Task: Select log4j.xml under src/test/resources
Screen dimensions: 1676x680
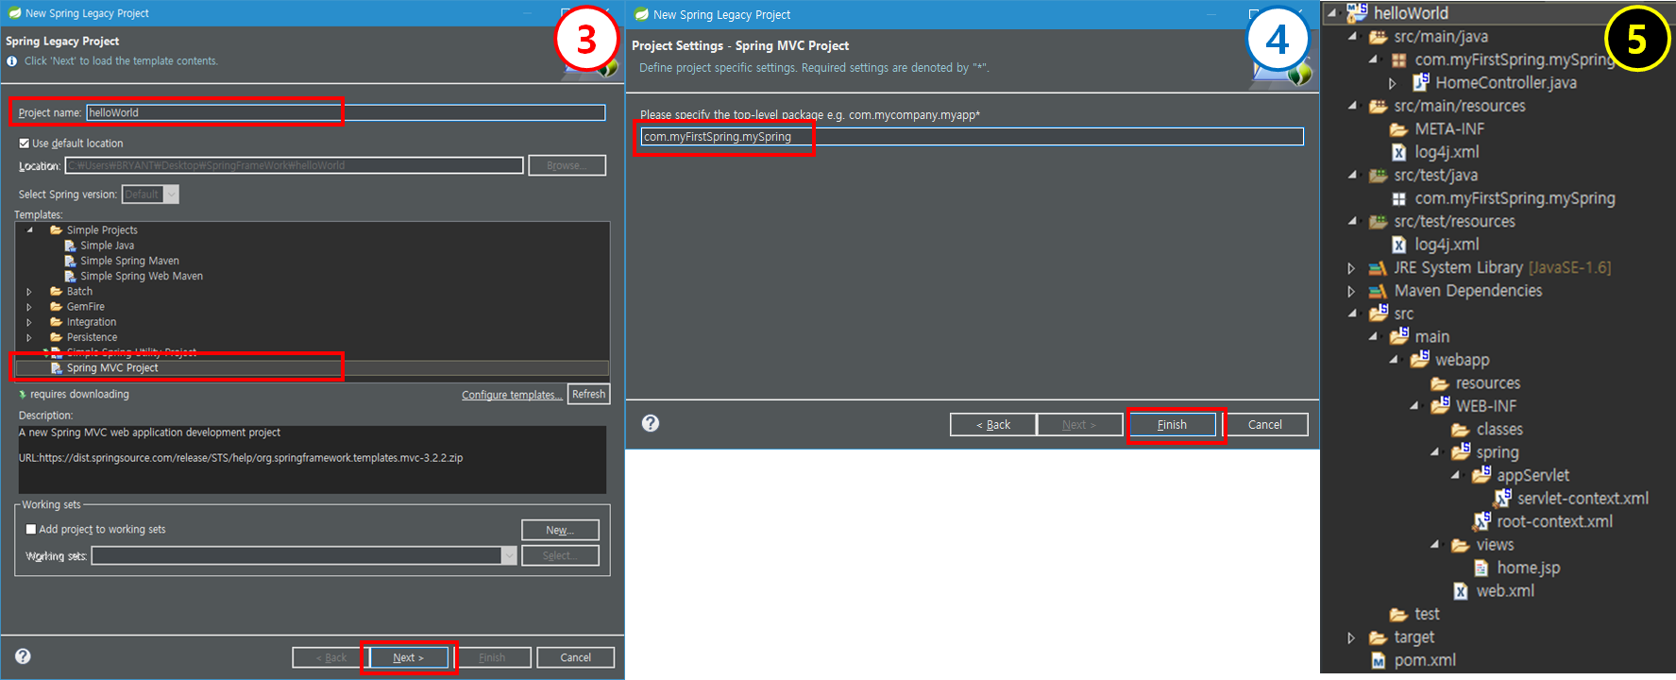Action: 1447,245
